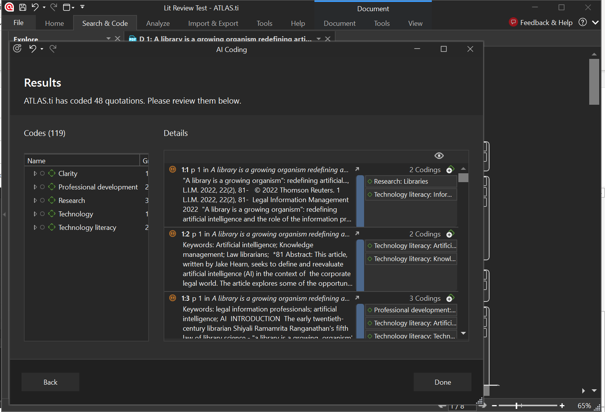605x412 pixels.
Task: Click the Clarity code diamond icon
Action: [x=52, y=173]
